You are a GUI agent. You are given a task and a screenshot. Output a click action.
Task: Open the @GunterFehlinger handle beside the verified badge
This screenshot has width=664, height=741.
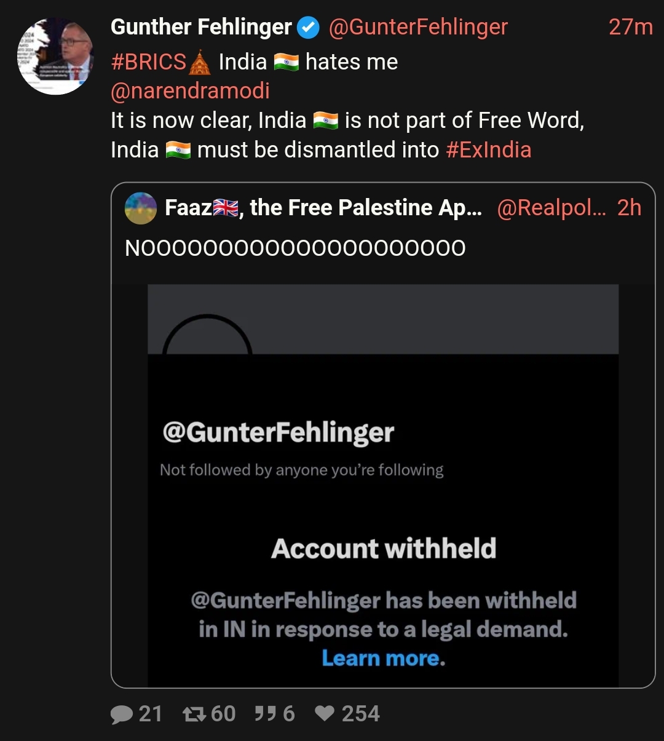418,27
